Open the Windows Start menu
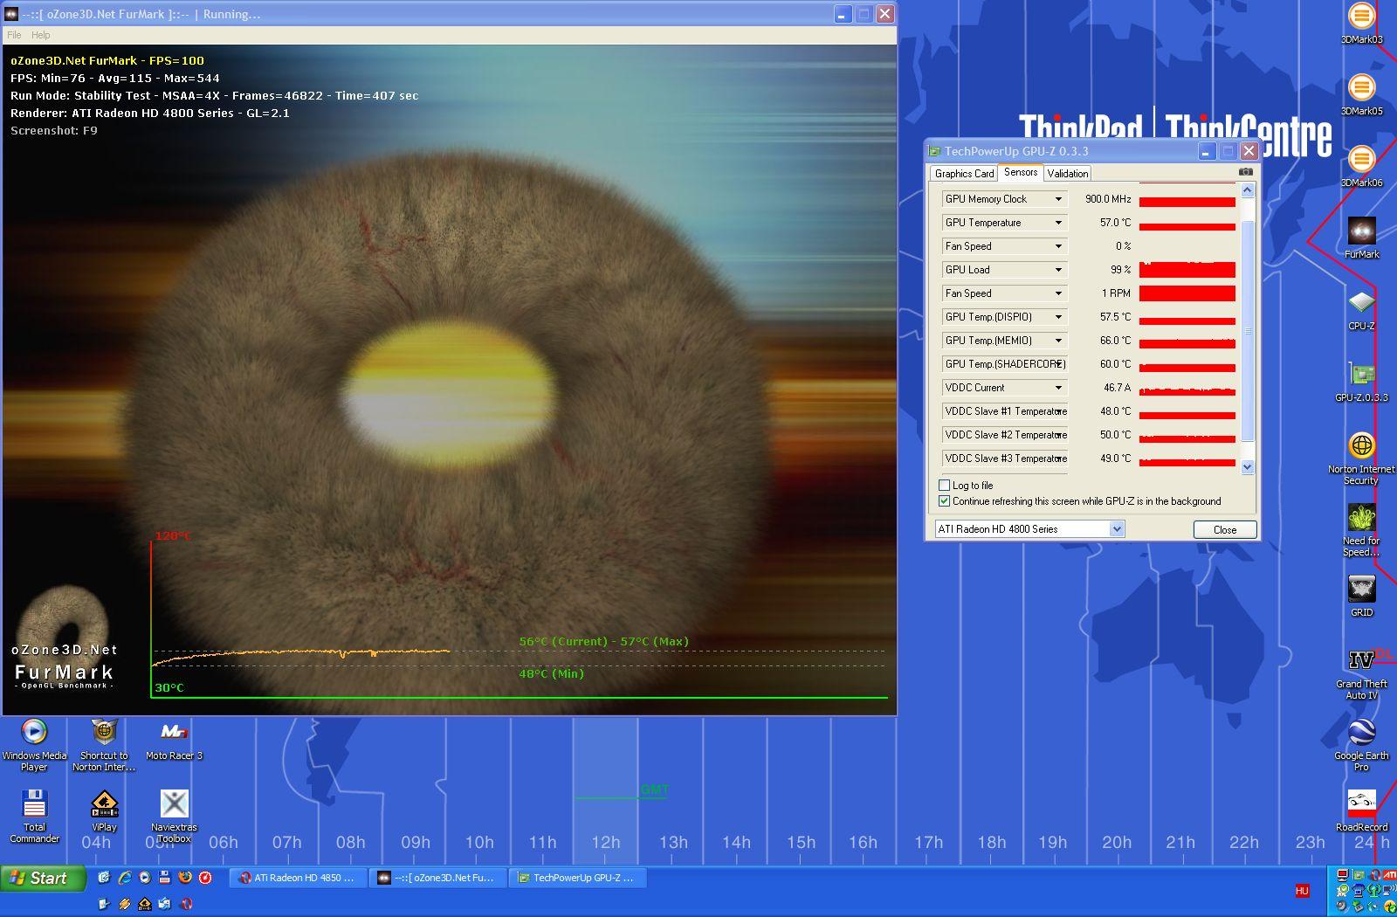 click(43, 878)
